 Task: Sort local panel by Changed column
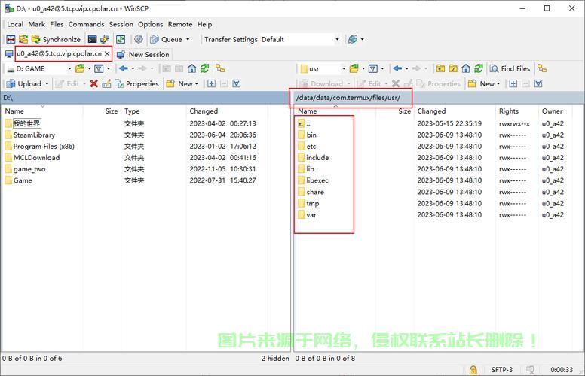(x=226, y=111)
